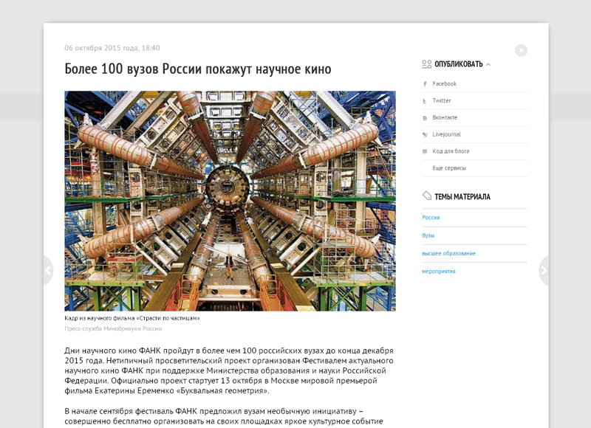Close the article popup with X button
The height and width of the screenshot is (428, 591).
tap(521, 50)
